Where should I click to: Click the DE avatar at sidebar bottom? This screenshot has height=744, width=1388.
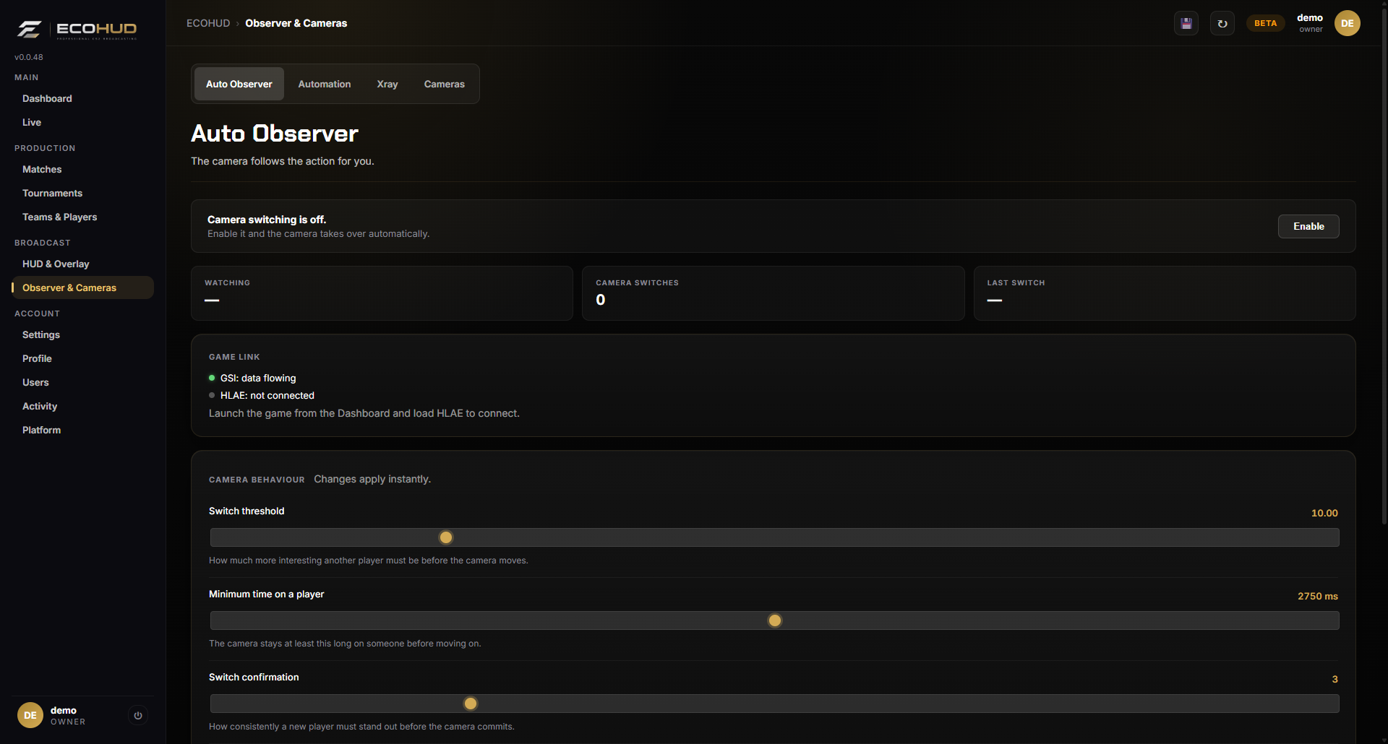click(30, 715)
